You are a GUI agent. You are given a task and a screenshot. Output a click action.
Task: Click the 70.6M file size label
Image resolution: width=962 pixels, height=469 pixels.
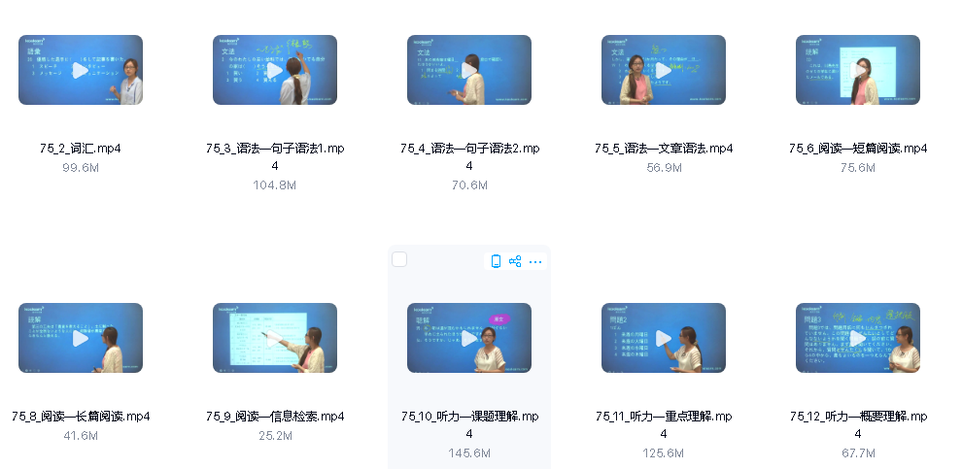(x=469, y=184)
